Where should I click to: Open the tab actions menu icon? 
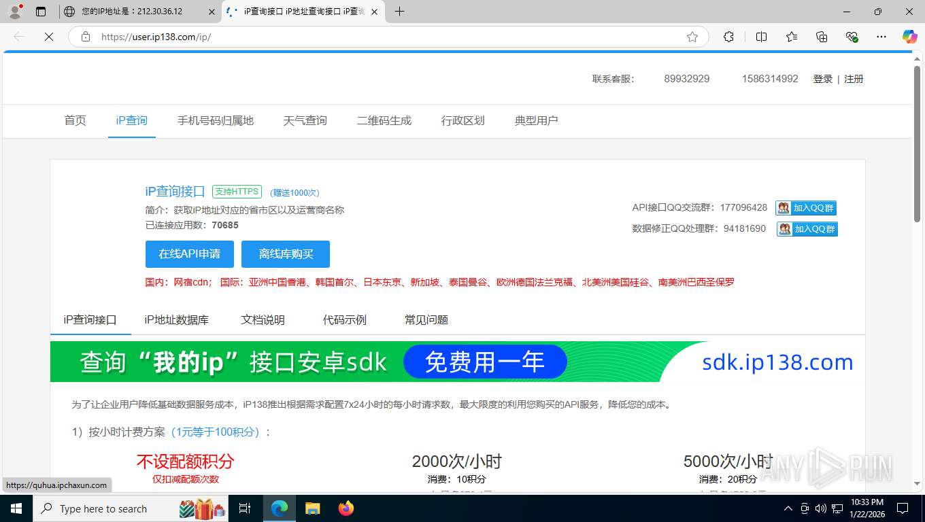(41, 12)
